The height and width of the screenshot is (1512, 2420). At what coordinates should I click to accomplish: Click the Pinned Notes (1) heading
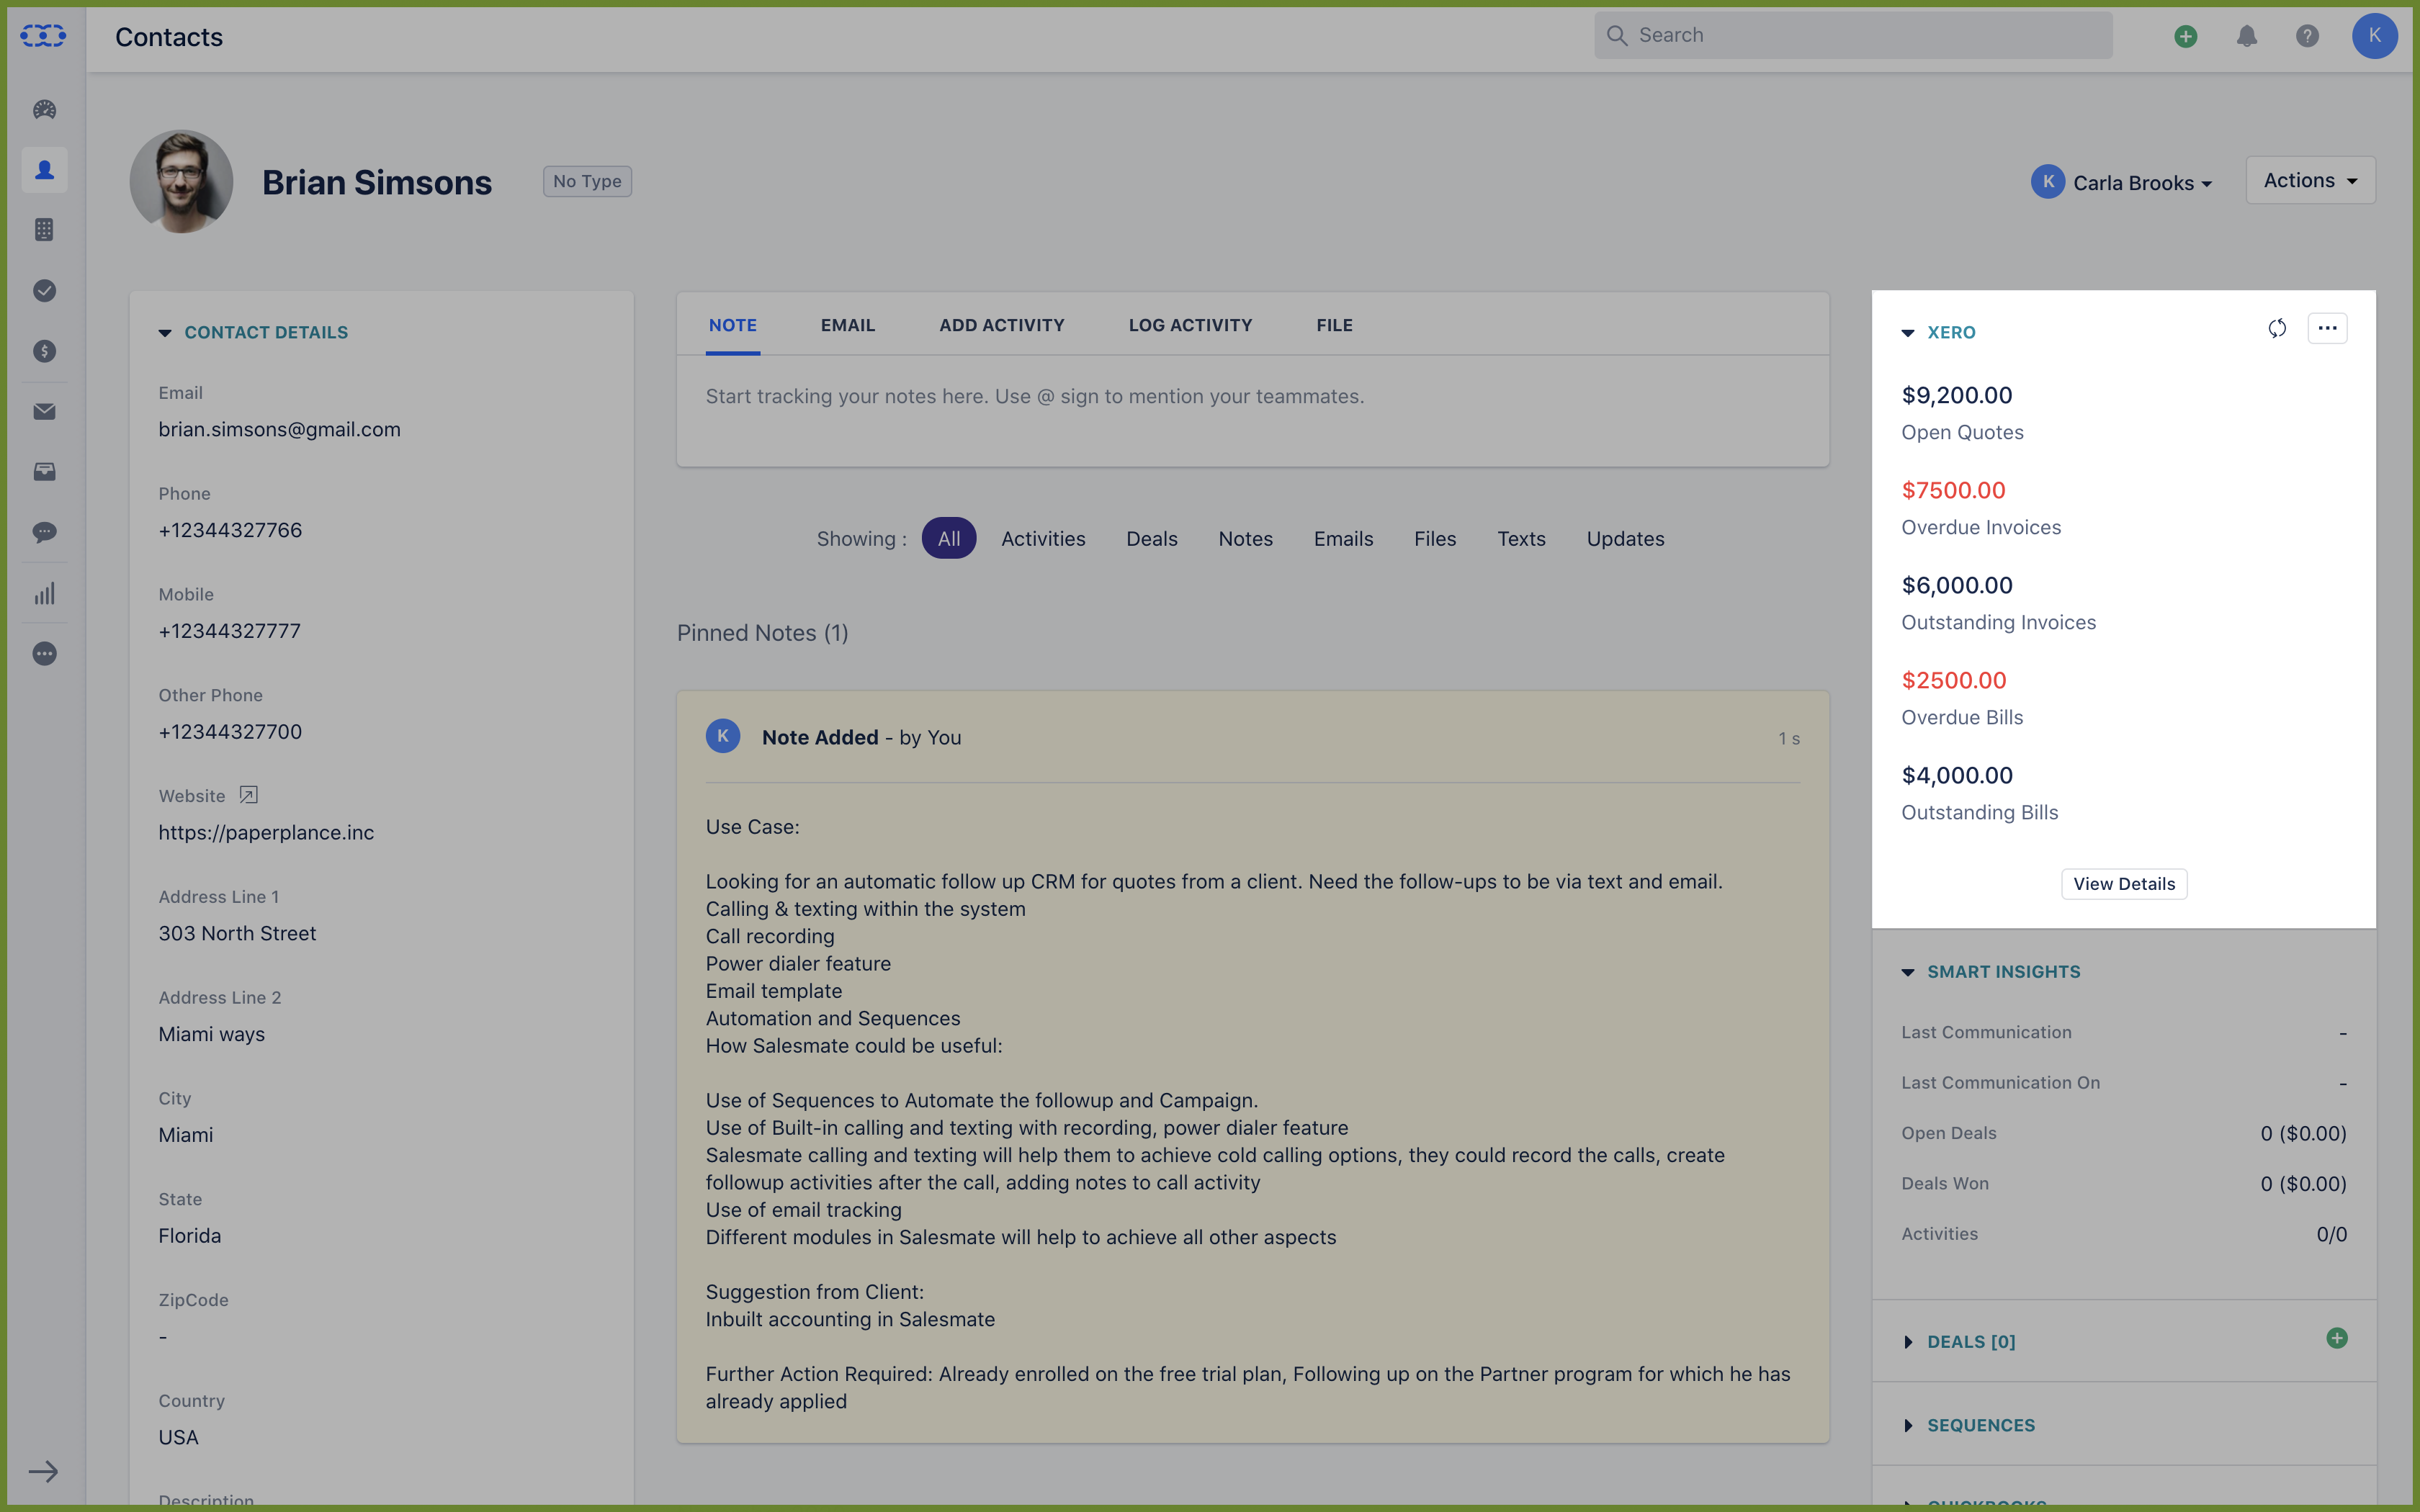(763, 633)
